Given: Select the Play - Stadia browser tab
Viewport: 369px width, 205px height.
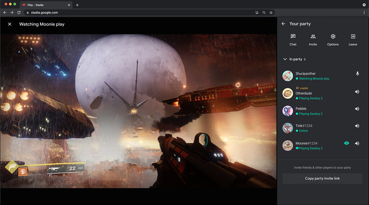Looking at the screenshot, I should (45, 5).
